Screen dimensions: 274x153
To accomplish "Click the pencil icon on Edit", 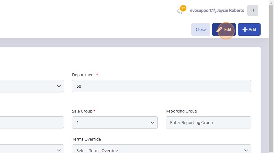I will pos(220,29).
